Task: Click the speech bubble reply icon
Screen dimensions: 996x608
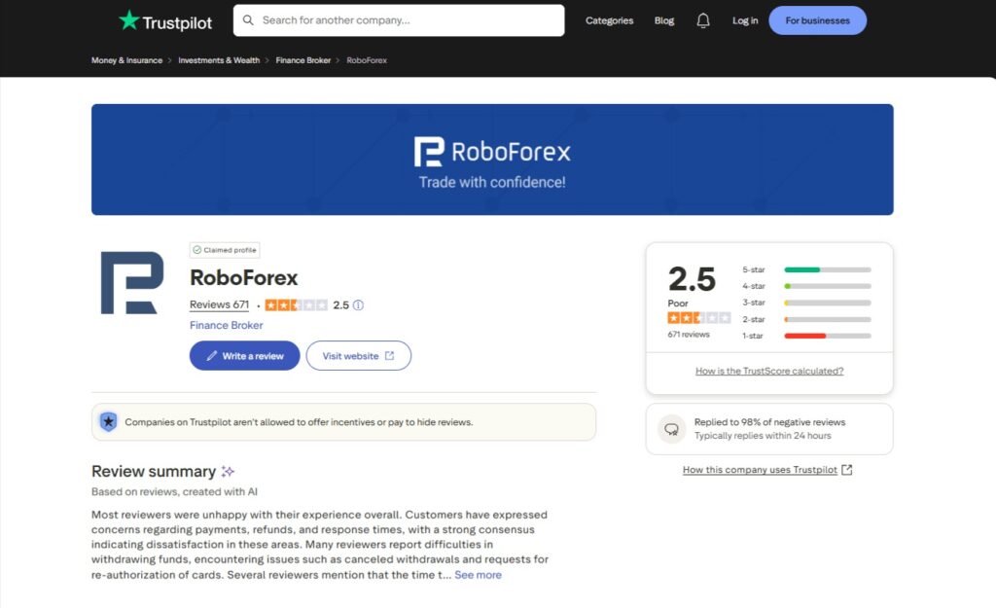Action: pyautogui.click(x=672, y=428)
